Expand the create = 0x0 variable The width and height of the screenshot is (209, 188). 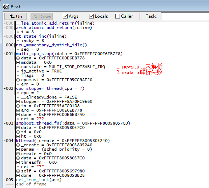click(18, 154)
